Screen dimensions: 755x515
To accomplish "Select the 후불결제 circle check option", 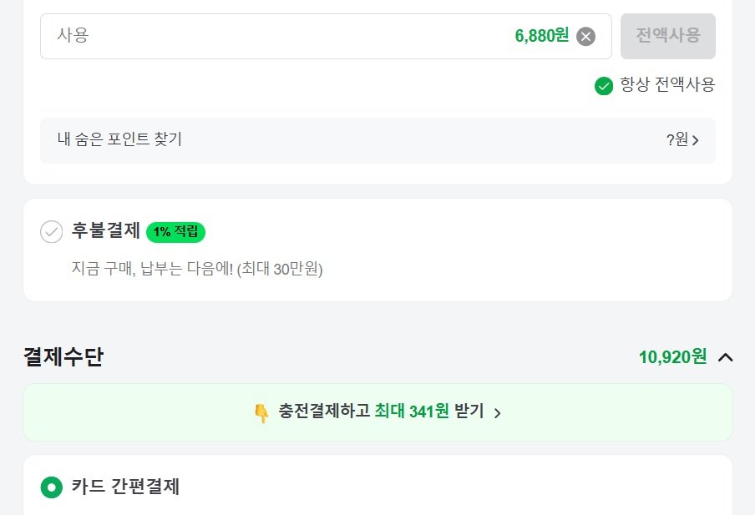I will pyautogui.click(x=52, y=232).
